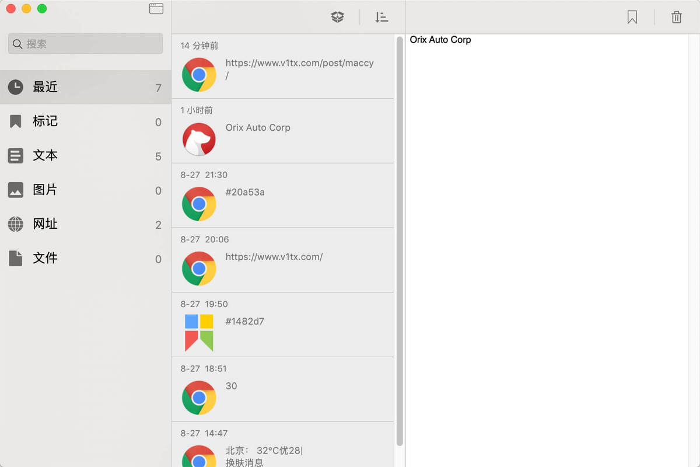Screen dimensions: 700x467
Task: Click the 1 小时前 timestamp
Action: (197, 110)
